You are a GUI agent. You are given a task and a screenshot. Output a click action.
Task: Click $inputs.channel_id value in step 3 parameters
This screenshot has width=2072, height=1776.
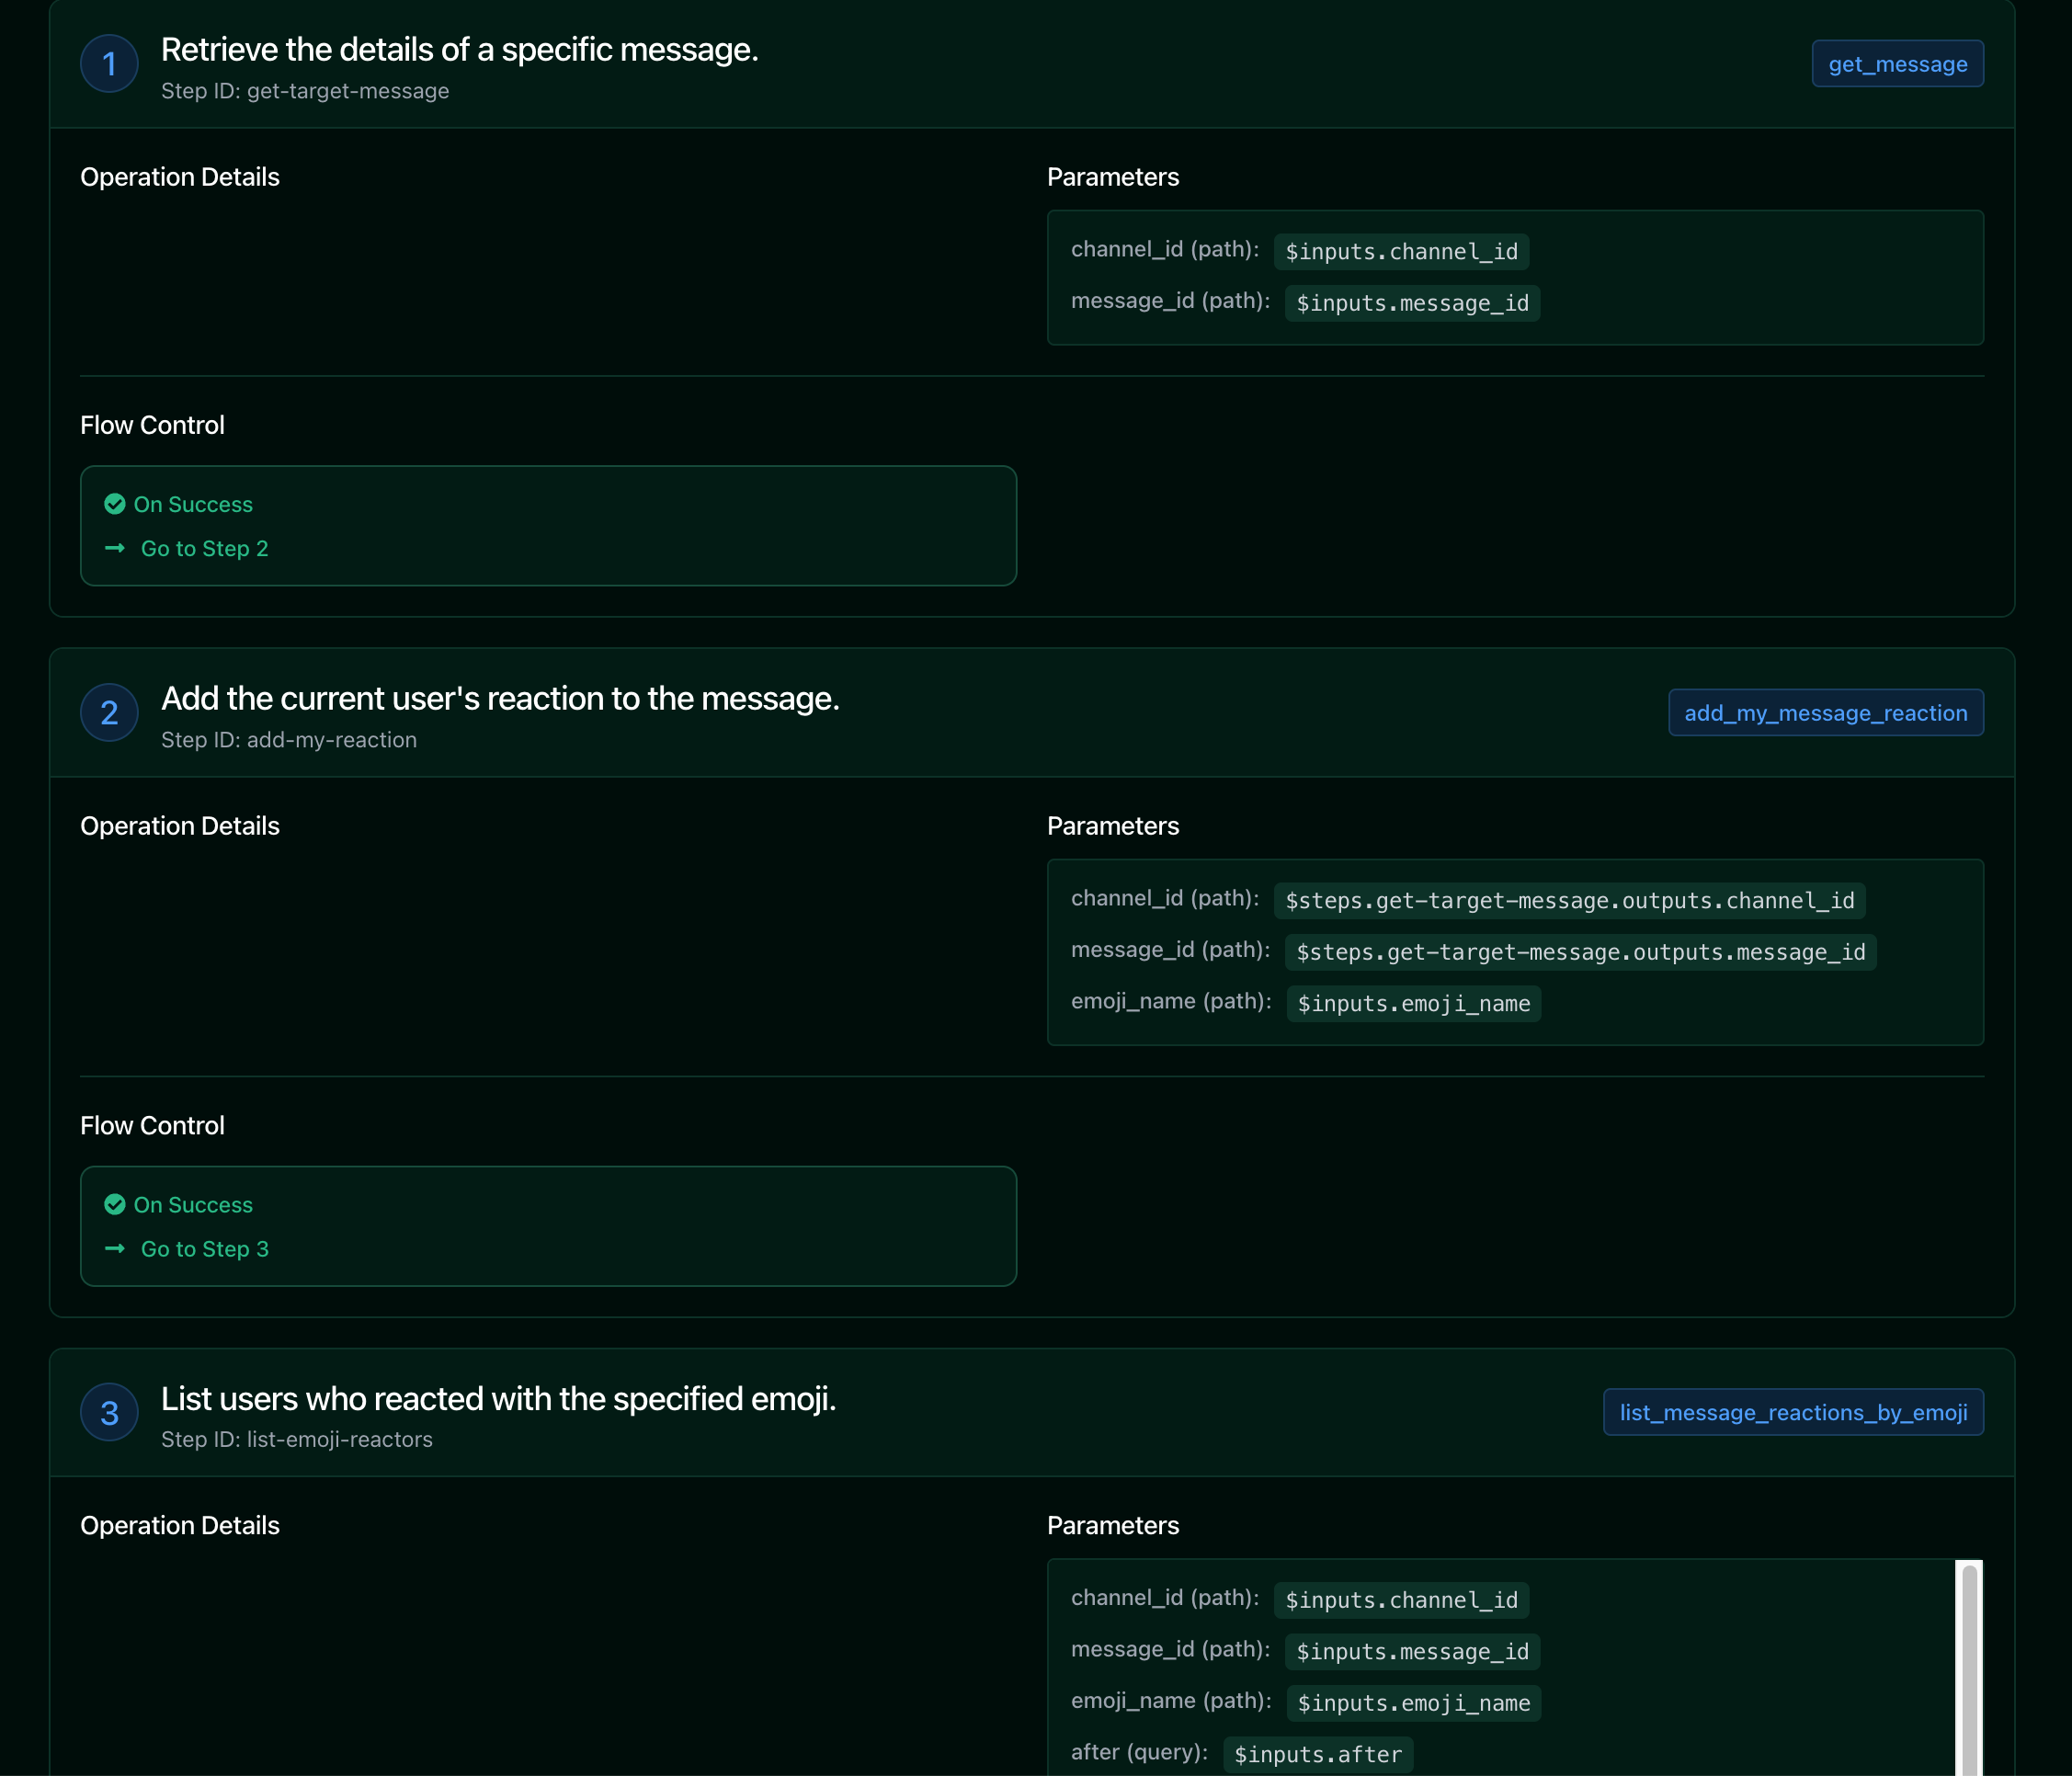click(1401, 1600)
